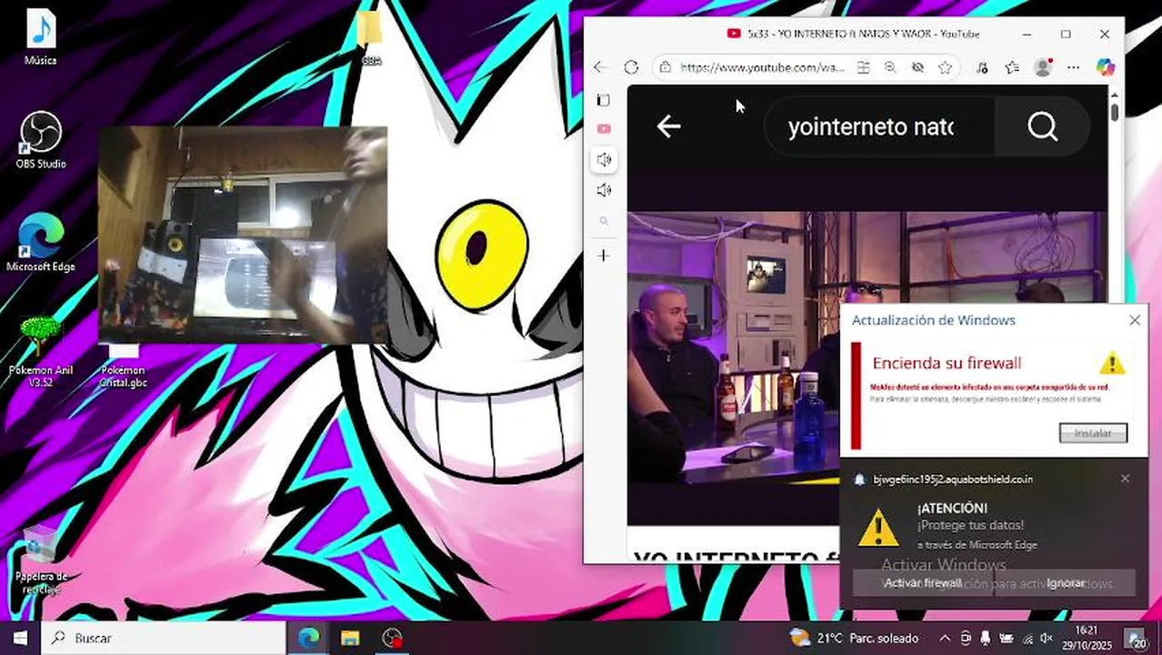The image size is (1162, 655).
Task: Click the bell icon beside aquabotshield domain
Action: pyautogui.click(x=859, y=479)
